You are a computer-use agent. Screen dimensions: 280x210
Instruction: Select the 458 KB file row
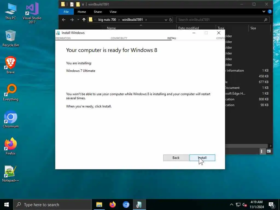[247, 76]
